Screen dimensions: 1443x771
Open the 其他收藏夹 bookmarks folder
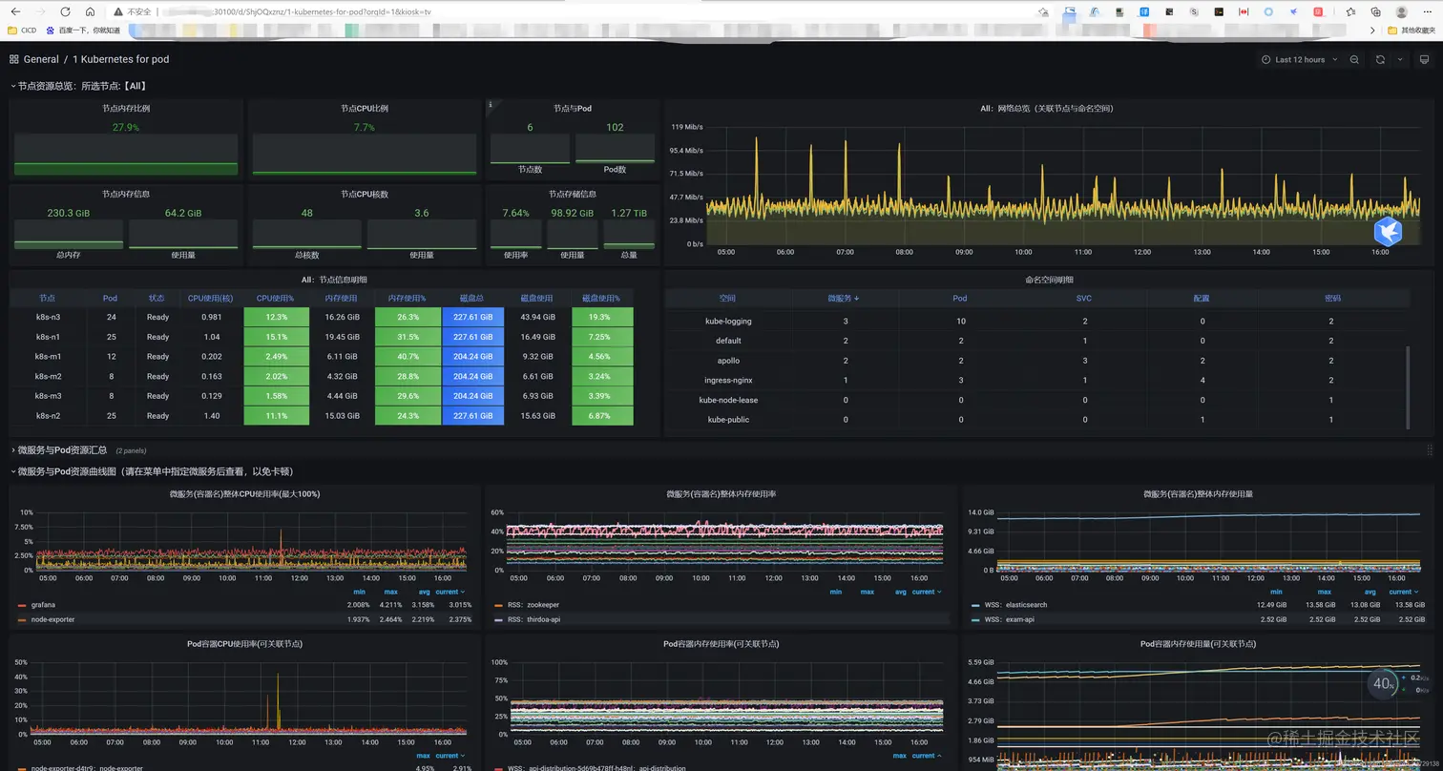(1412, 30)
